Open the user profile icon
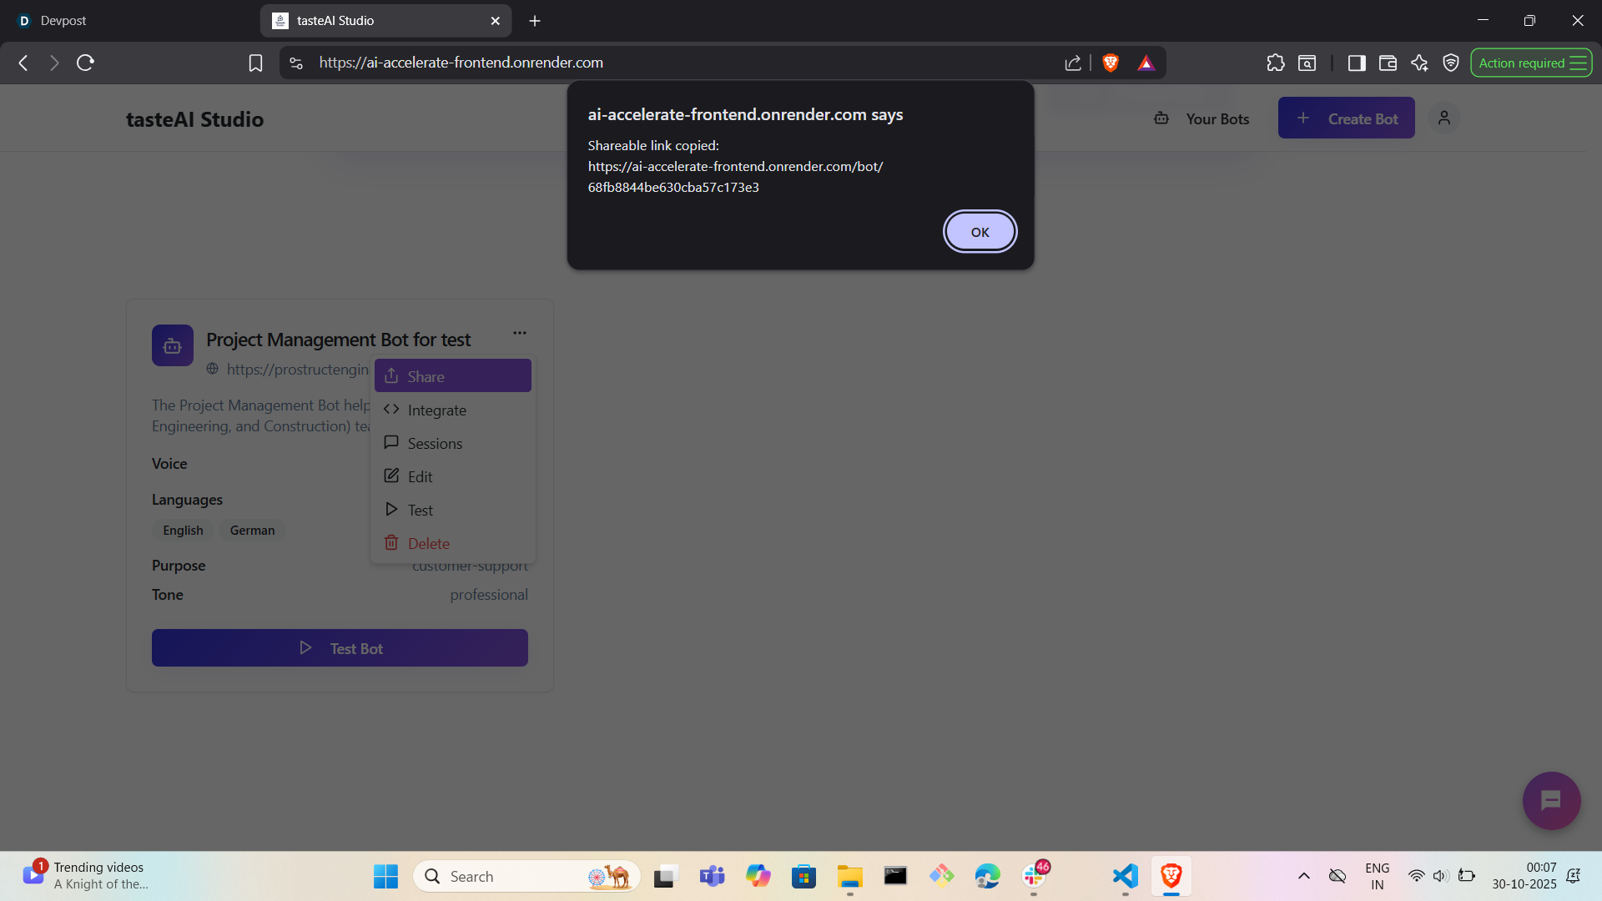The height and width of the screenshot is (901, 1602). tap(1444, 118)
